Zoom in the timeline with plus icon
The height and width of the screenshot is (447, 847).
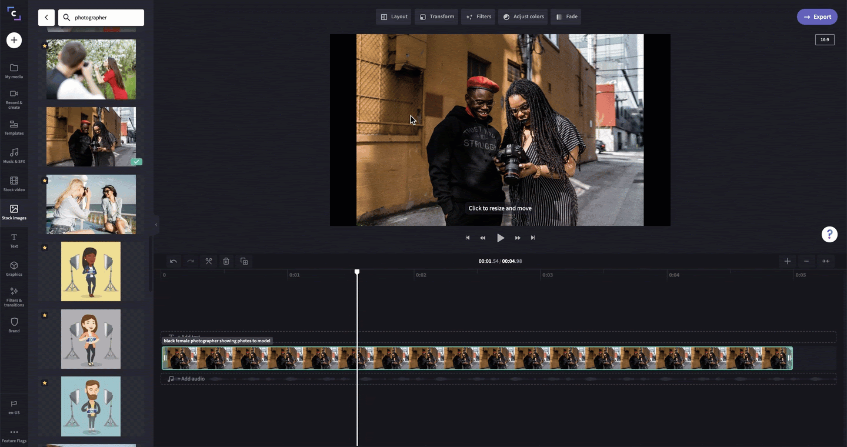pos(787,261)
